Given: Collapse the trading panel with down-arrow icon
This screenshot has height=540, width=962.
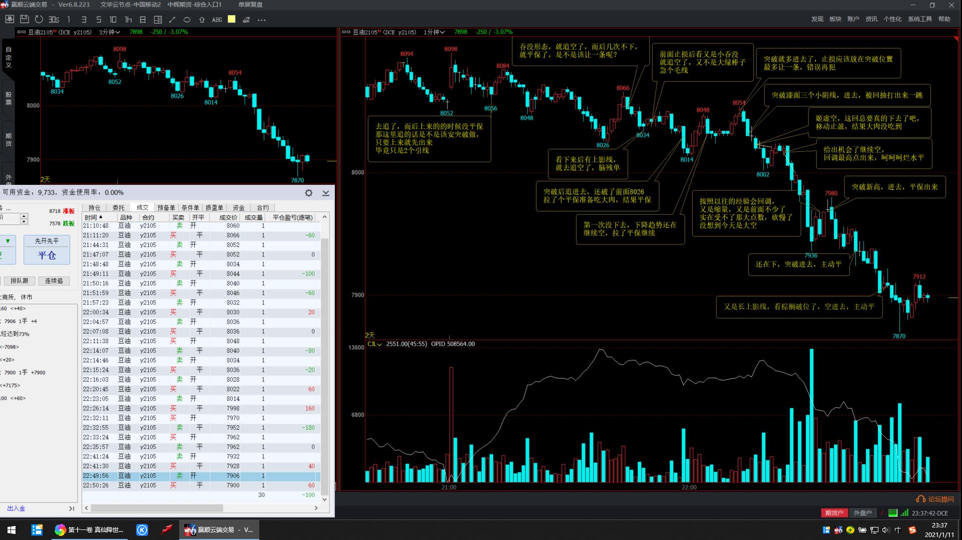Looking at the screenshot, I should tap(326, 193).
